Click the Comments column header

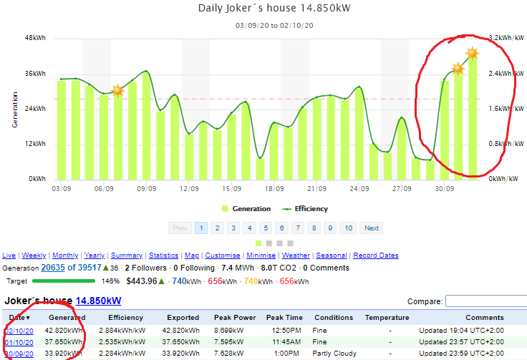(x=485, y=317)
